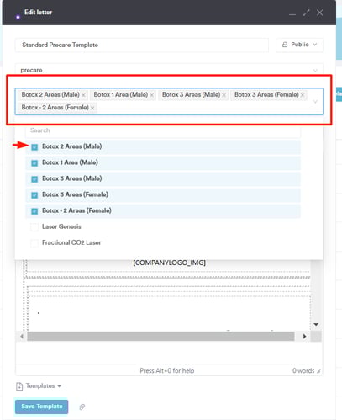Click the horizontal scrollbar in editor
342x420 pixels.
pos(160,336)
